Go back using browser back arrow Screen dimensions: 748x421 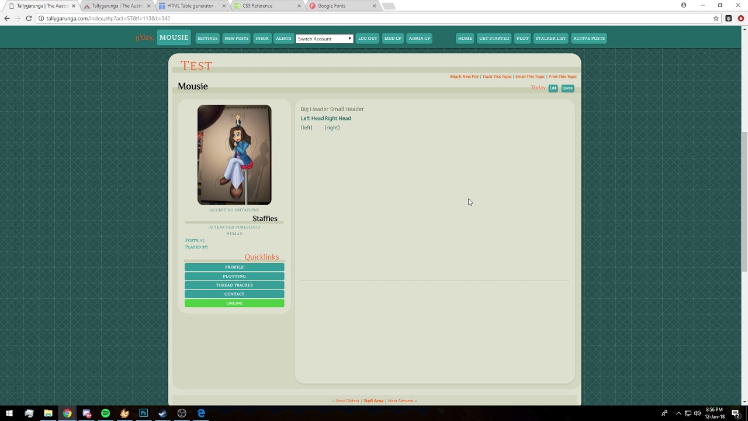(x=7, y=18)
